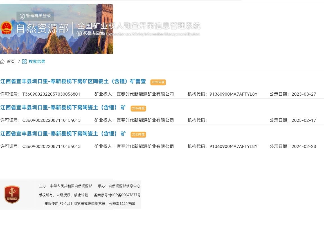Click the home icon in breadcrumb
Screen dimensions: 324x225
tap(2, 62)
